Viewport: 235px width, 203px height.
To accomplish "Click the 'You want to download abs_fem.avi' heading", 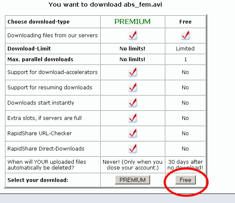I will 105,5.
